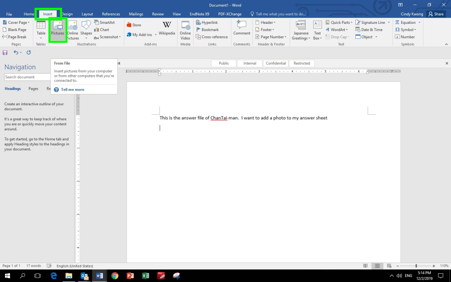
Task: Open the PDF-XChange tab
Action: pos(230,14)
